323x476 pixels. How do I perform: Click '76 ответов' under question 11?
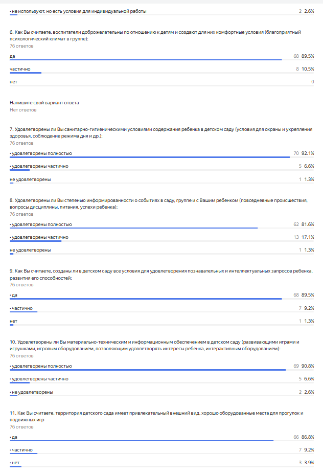(21, 427)
